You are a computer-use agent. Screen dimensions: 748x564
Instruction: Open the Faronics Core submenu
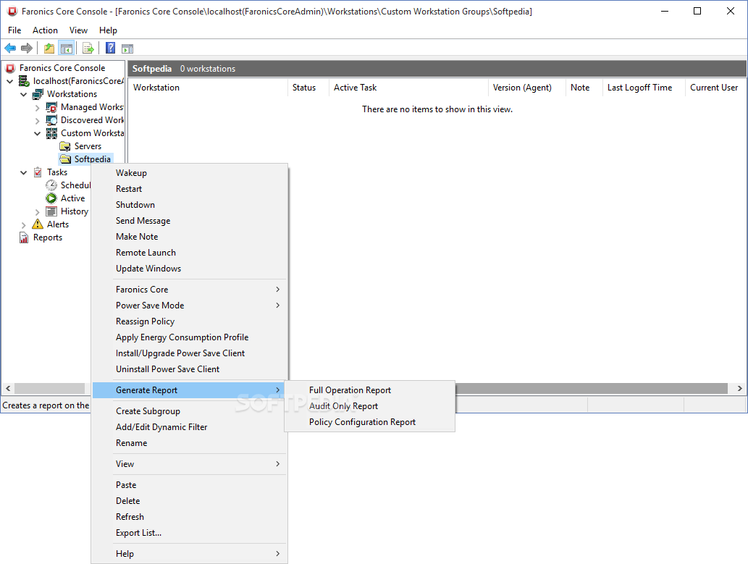click(190, 289)
